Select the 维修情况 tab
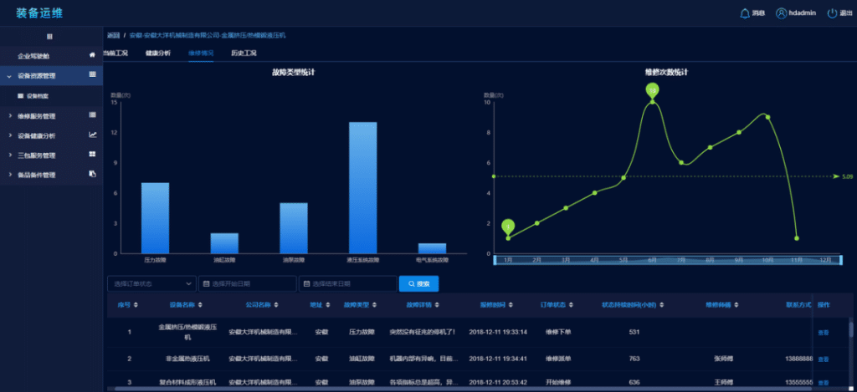This screenshot has width=857, height=392. 201,53
